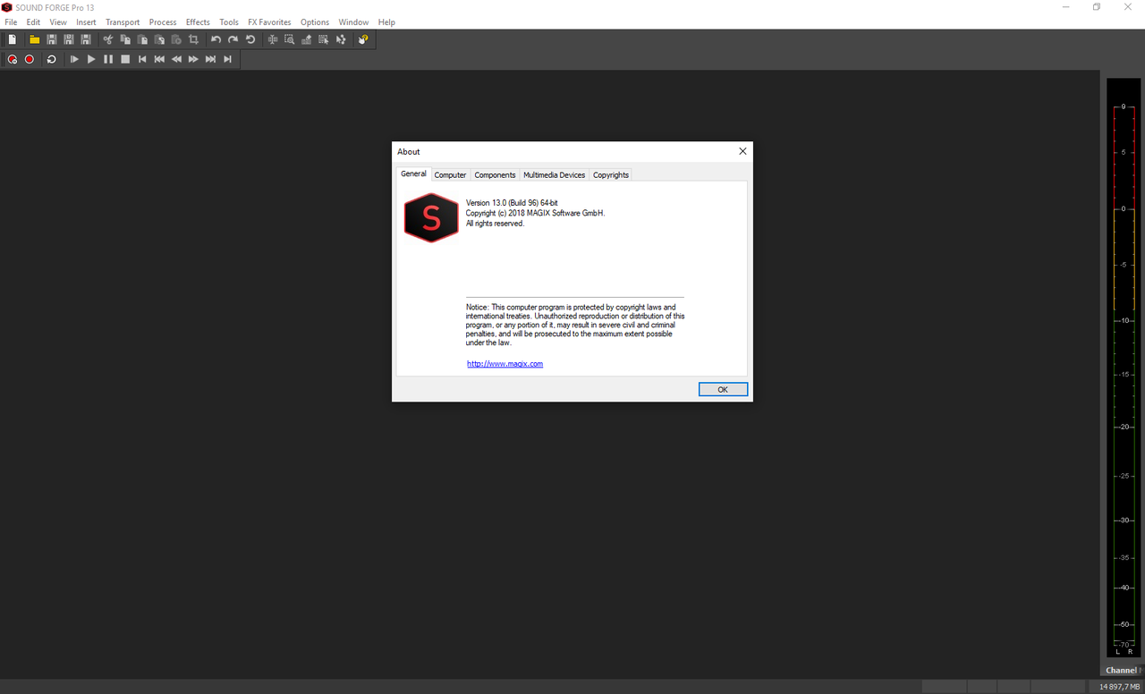This screenshot has width=1145, height=694.
Task: Click the SOUND FORGE Pro 13 title bar icon
Action: [7, 7]
